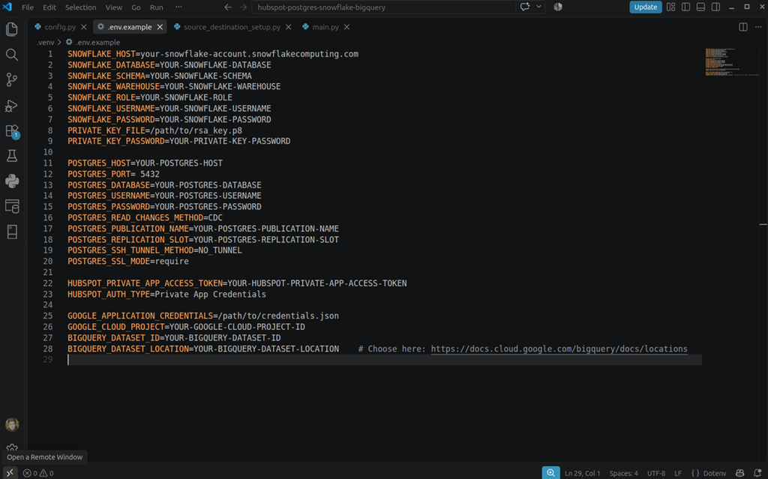Screen dimensions: 768x479
Task: Go to line via Ln 29, Col 1
Action: click(582, 473)
